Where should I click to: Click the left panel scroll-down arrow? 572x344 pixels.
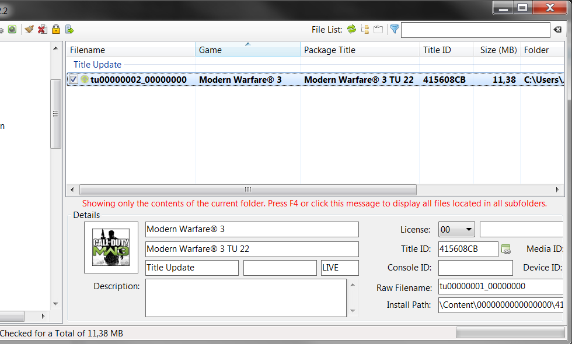pyautogui.click(x=55, y=304)
